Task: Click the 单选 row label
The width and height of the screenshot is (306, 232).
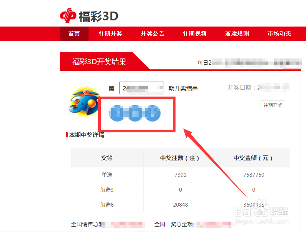Action: click(107, 175)
